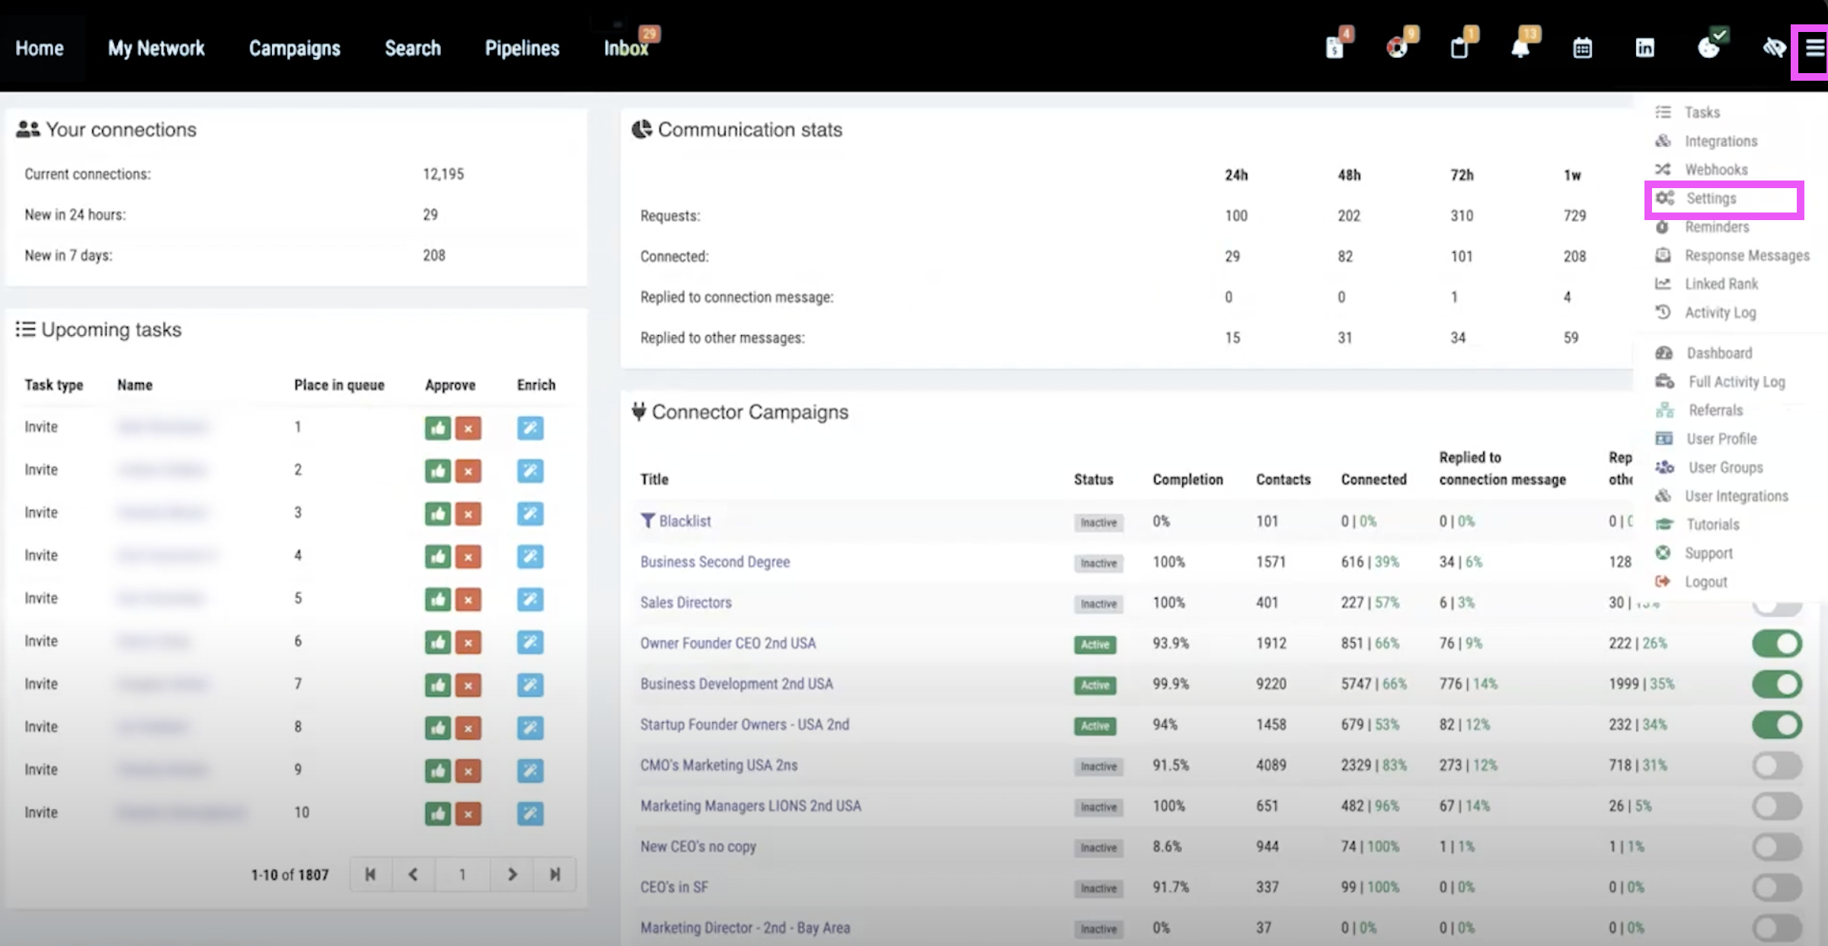Select Integrations in the side menu
Screen dimensions: 1828x946
(1721, 141)
